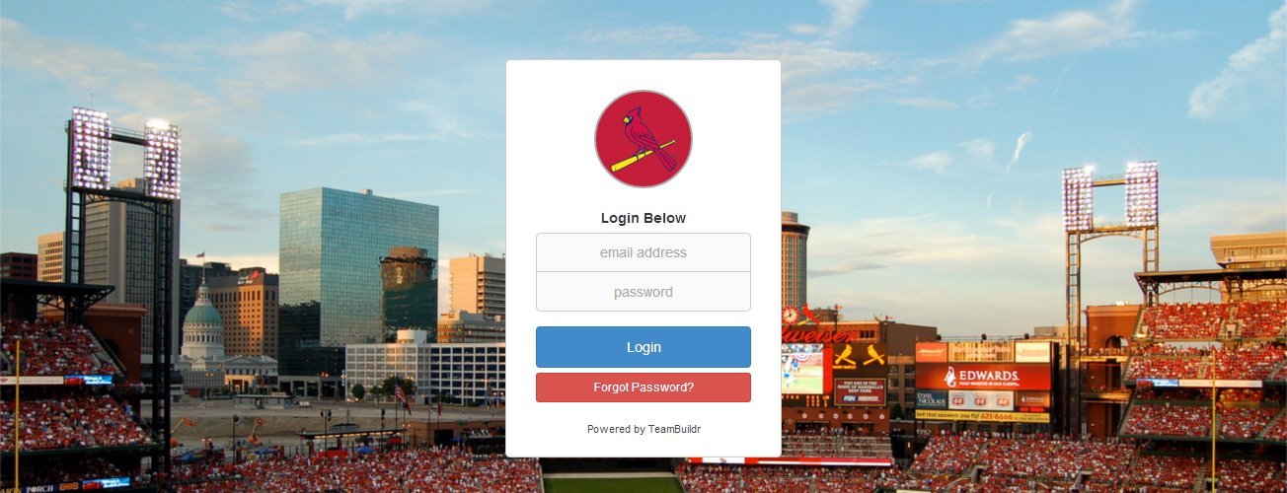This screenshot has width=1287, height=493.
Task: Click the Cardinals bird logo circle
Action: [643, 139]
